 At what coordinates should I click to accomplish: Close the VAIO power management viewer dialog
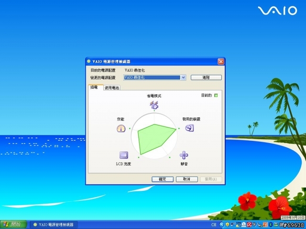pyautogui.click(x=221, y=62)
